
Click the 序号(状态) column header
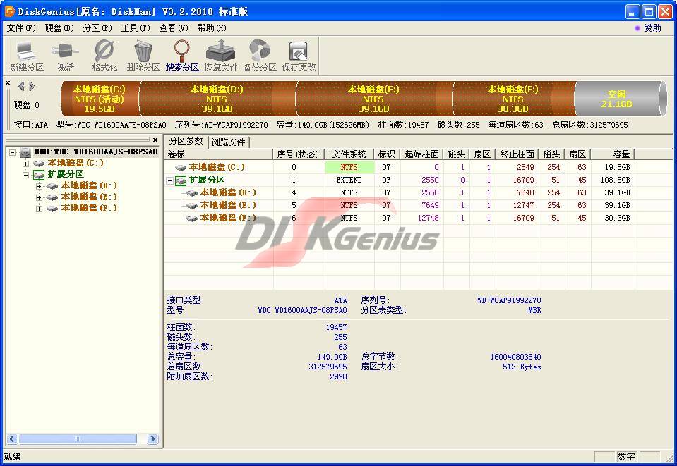(299, 154)
